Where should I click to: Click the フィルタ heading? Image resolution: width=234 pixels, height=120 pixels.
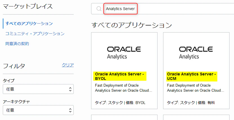coord(14,66)
